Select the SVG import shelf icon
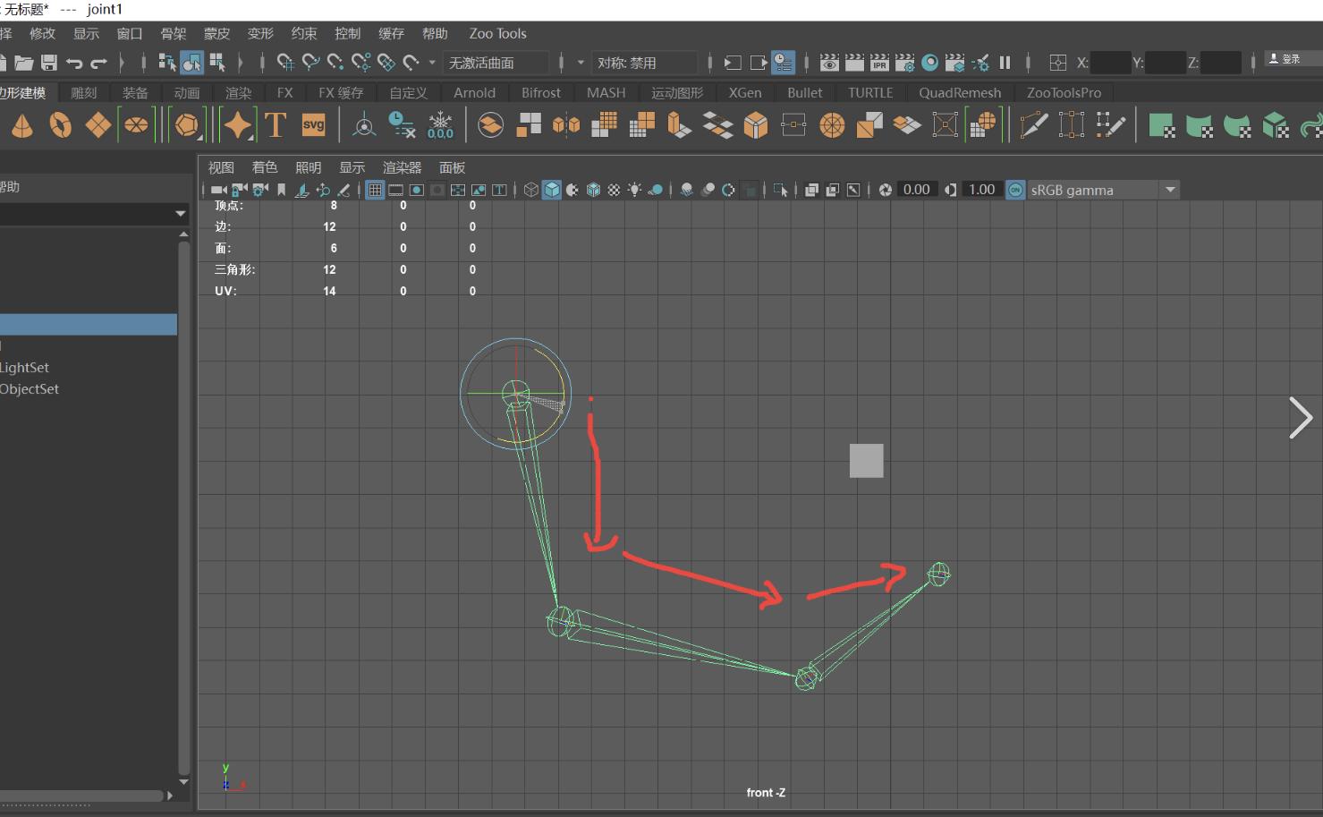Image resolution: width=1323 pixels, height=817 pixels. pyautogui.click(x=313, y=125)
